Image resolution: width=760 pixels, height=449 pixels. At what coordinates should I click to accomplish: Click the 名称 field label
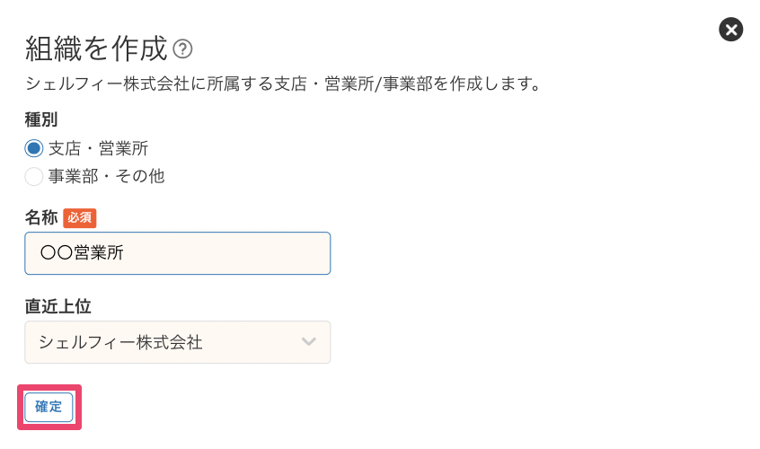point(41,217)
